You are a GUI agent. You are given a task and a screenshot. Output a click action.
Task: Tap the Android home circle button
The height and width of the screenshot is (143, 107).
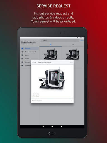(52, 127)
